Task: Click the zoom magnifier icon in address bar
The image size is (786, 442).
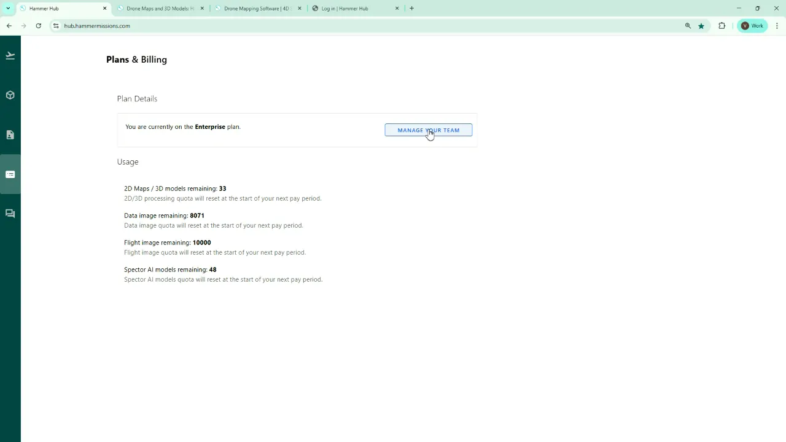Action: click(688, 26)
